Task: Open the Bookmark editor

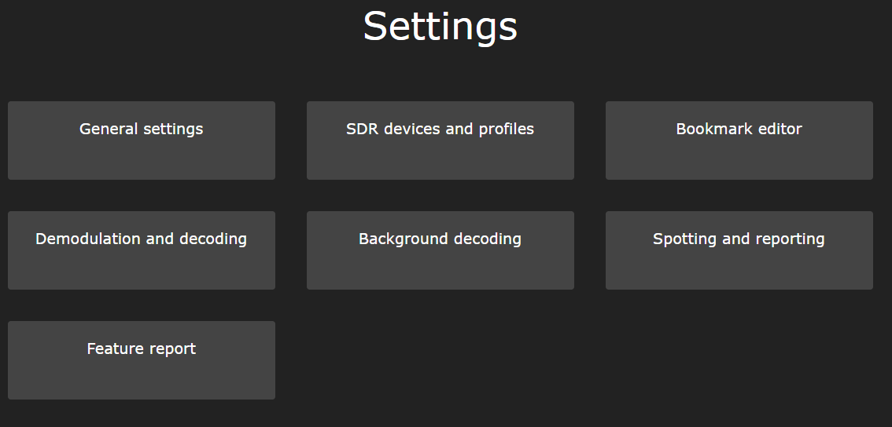Action: [x=739, y=141]
